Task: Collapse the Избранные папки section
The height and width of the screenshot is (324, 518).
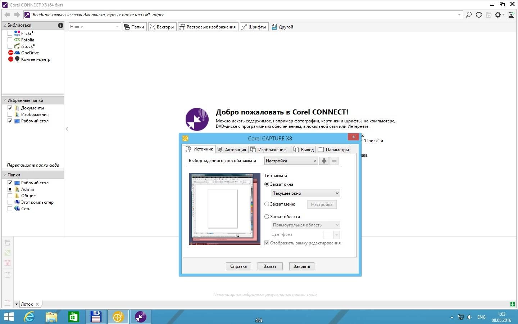Action: tap(5, 100)
